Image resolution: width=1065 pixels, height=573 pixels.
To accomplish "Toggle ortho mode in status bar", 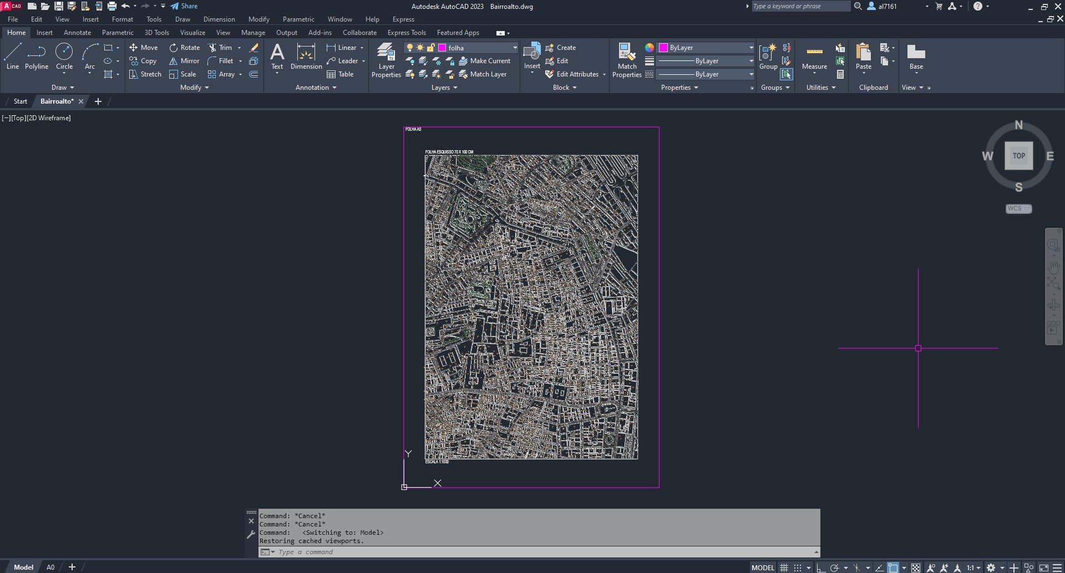I will point(820,567).
